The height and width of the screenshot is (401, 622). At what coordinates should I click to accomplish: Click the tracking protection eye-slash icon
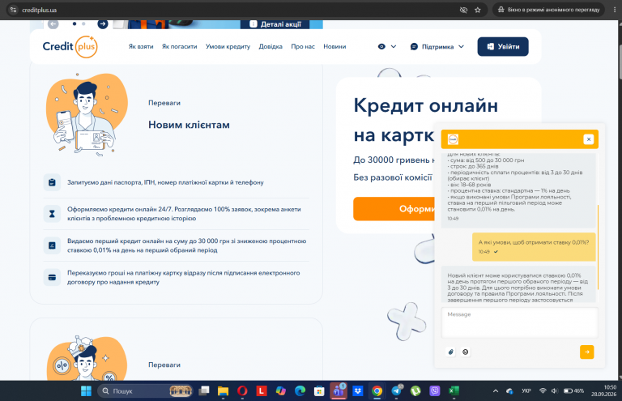pos(463,10)
